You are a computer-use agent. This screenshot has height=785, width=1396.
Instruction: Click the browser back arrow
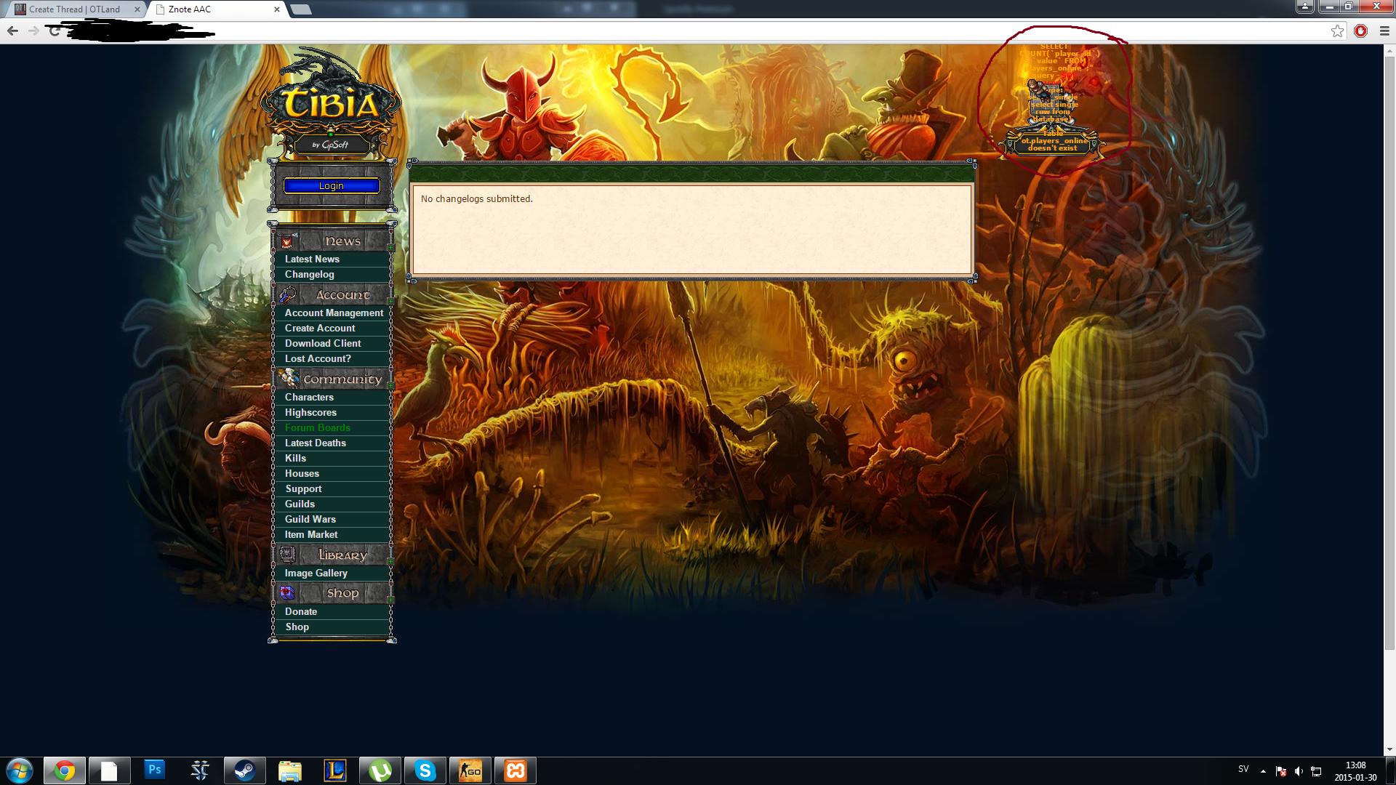(12, 31)
